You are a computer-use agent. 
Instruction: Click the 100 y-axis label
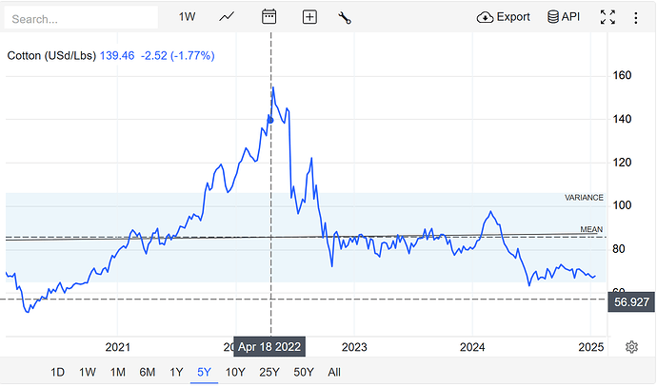point(622,205)
